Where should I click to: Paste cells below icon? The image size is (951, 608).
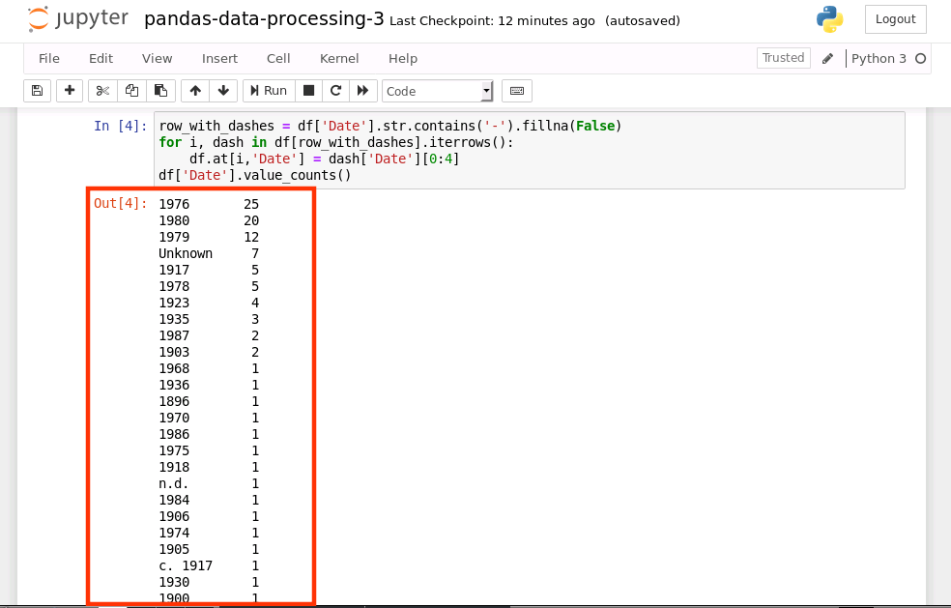160,91
